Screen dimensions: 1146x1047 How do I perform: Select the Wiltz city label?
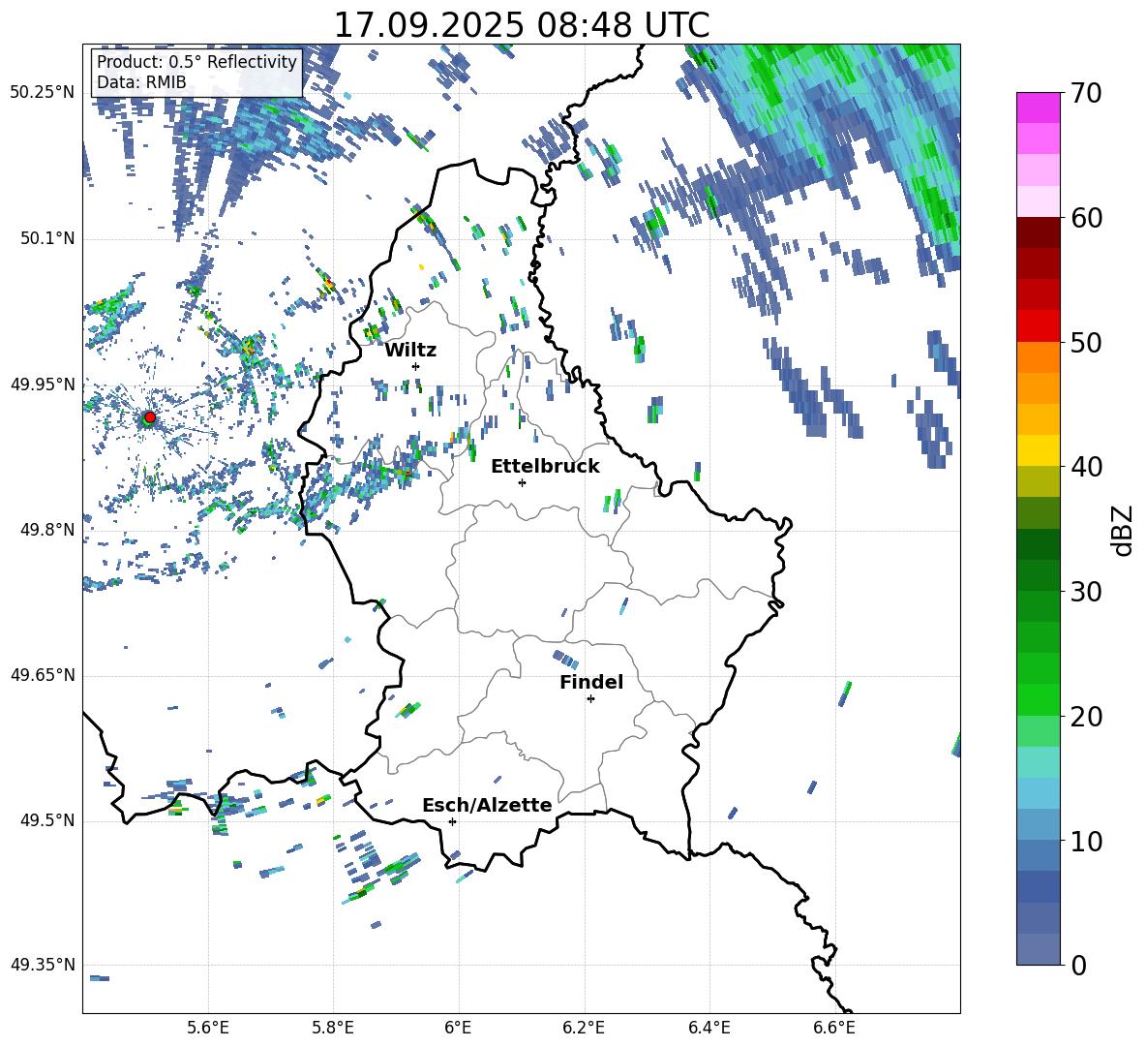click(410, 351)
